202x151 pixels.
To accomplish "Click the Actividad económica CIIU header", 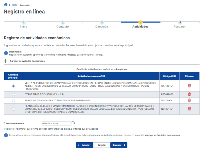I will click(91, 76).
